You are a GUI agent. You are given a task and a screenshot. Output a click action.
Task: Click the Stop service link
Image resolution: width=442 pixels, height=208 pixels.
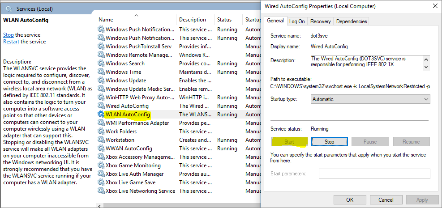[x=9, y=35]
